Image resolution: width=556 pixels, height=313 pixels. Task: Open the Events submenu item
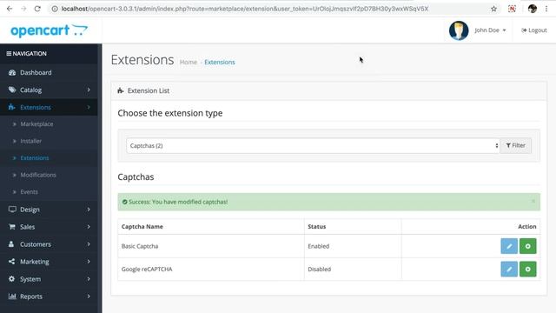[x=29, y=192]
